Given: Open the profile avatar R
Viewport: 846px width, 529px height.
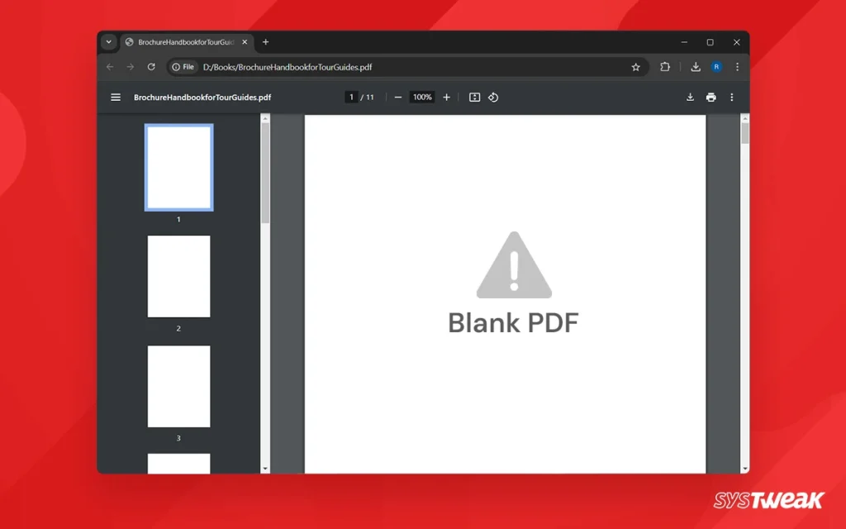Looking at the screenshot, I should pos(716,67).
